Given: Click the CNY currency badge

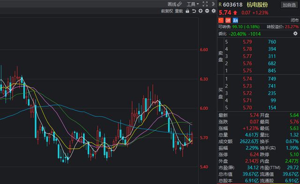Looking at the screenshot, I should point(228,20).
